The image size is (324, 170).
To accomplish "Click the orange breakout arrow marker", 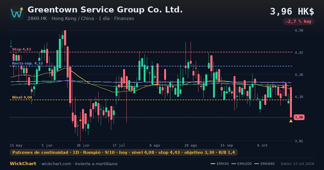I will click(x=291, y=121).
